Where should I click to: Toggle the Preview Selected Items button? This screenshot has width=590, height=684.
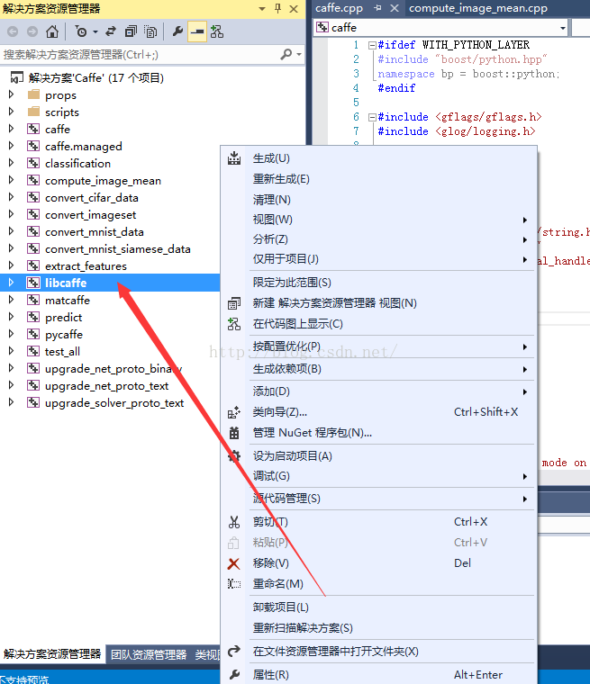(197, 31)
